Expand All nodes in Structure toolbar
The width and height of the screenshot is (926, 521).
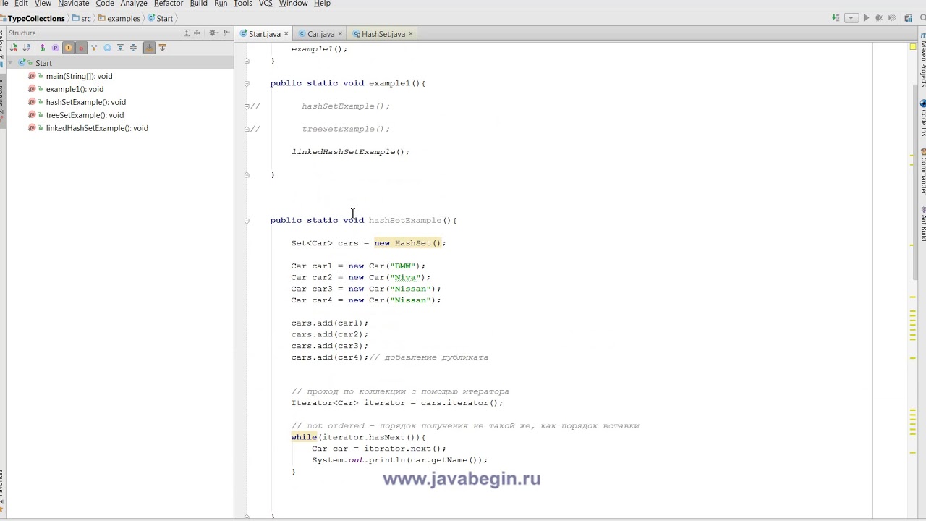(x=120, y=48)
